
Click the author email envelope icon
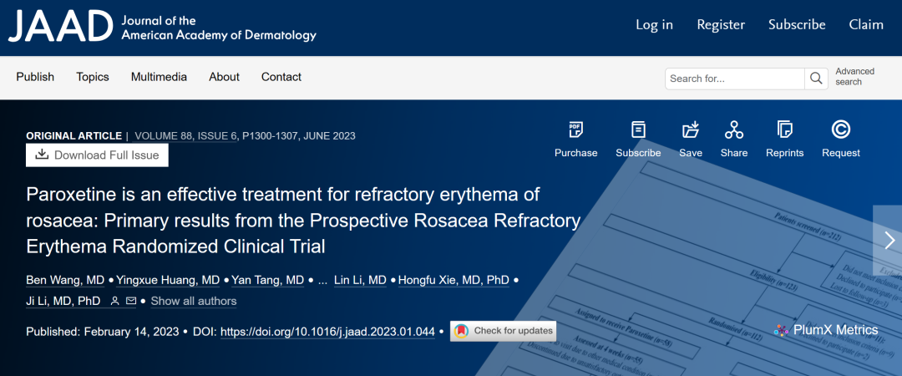pyautogui.click(x=130, y=301)
